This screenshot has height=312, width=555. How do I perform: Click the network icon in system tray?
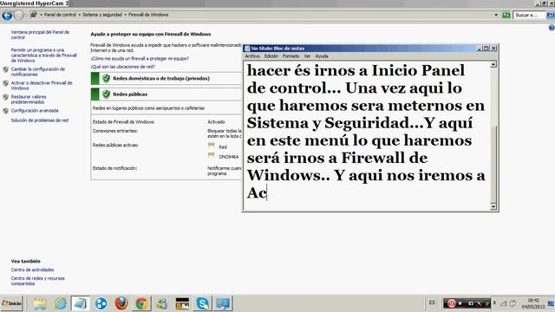[503, 303]
